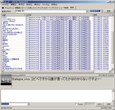Click the tweet list horizontal scrollbar thumb

point(49,71)
